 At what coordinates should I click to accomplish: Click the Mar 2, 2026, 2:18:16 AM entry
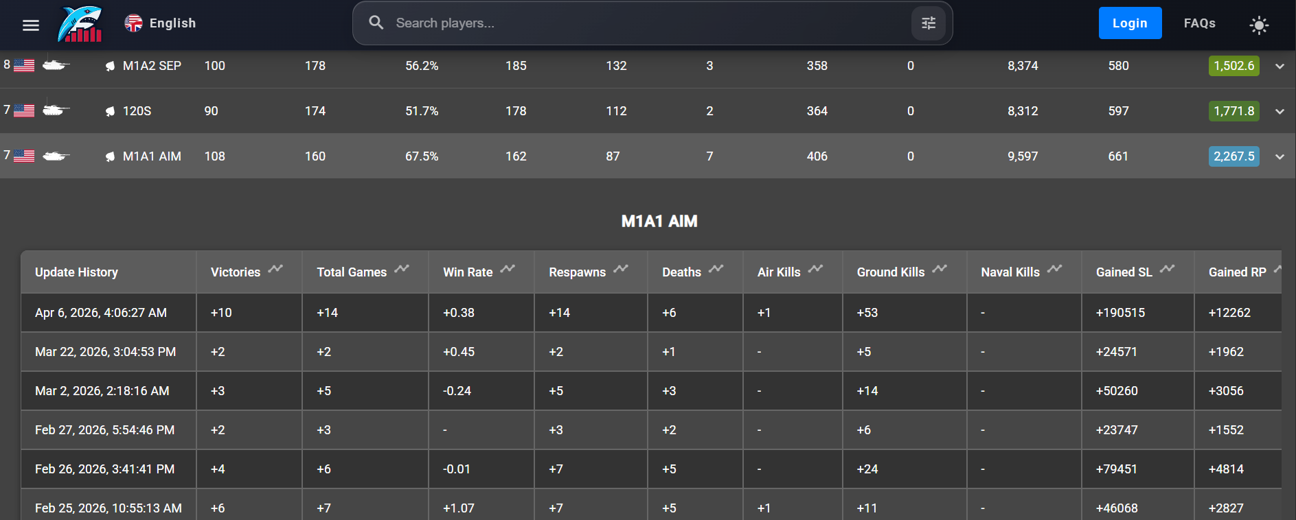(x=102, y=391)
